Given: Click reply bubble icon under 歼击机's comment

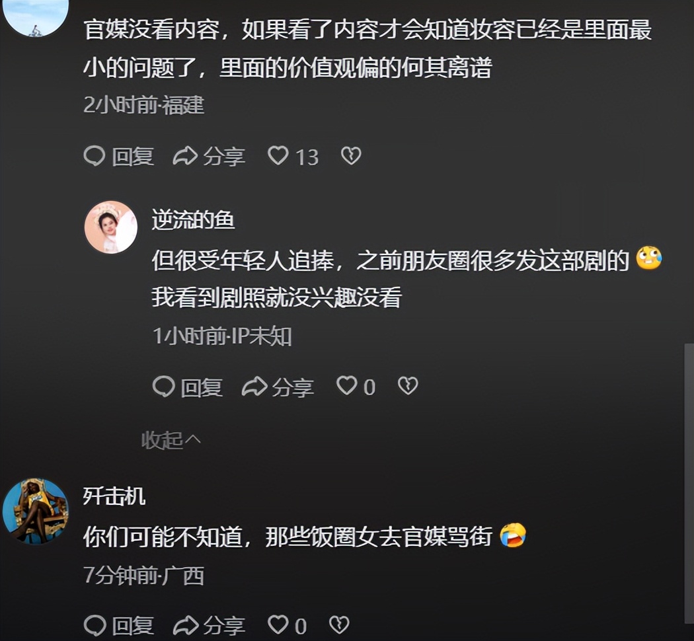Looking at the screenshot, I should [95, 626].
